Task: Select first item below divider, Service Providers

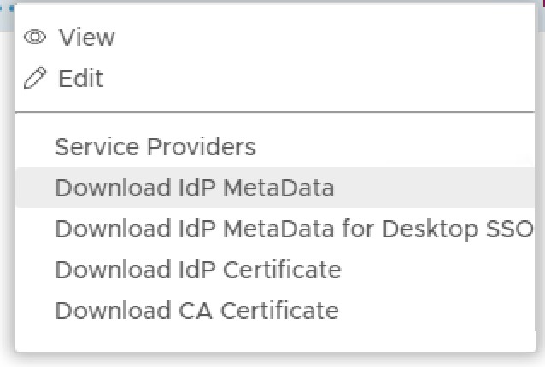Action: pos(155,147)
